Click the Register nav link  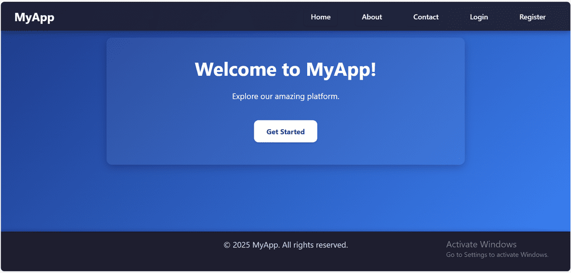(533, 17)
